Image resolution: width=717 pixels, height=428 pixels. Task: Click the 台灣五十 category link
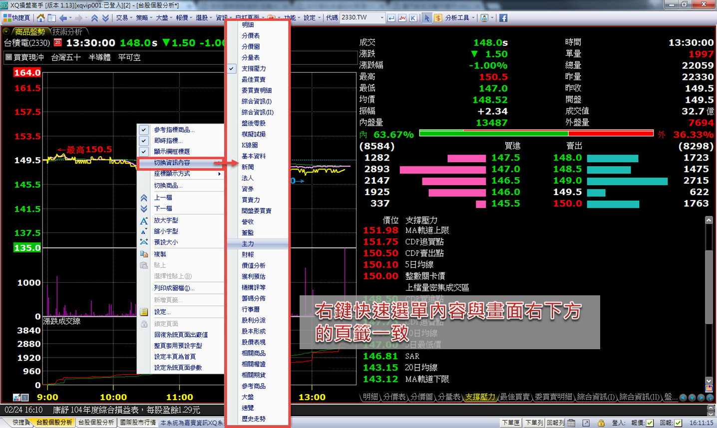66,57
